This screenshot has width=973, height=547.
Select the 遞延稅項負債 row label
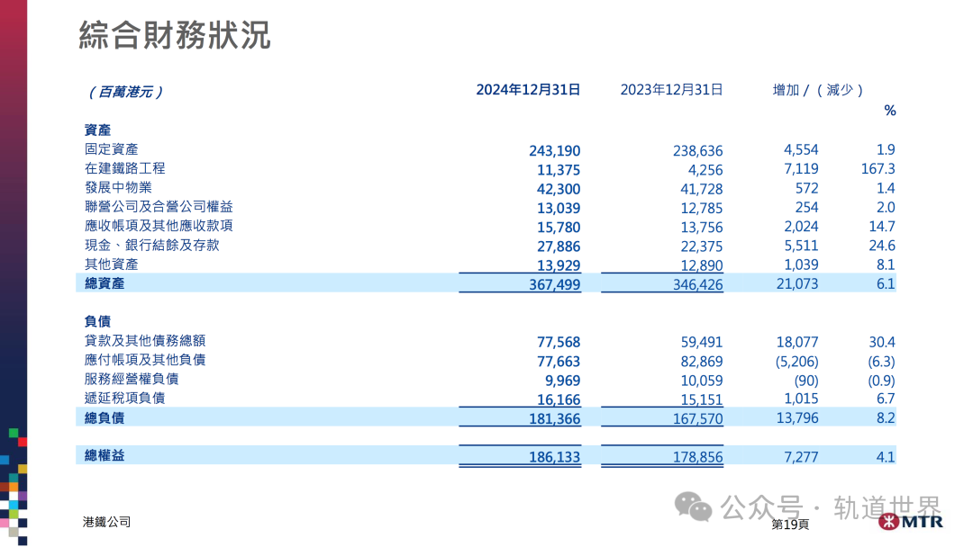(124, 399)
